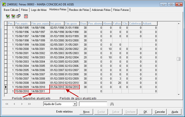Select the row selector for 15/08/2000
Image resolution: width=185 pixels, height=117 pixels.
pyautogui.click(x=6, y=49)
